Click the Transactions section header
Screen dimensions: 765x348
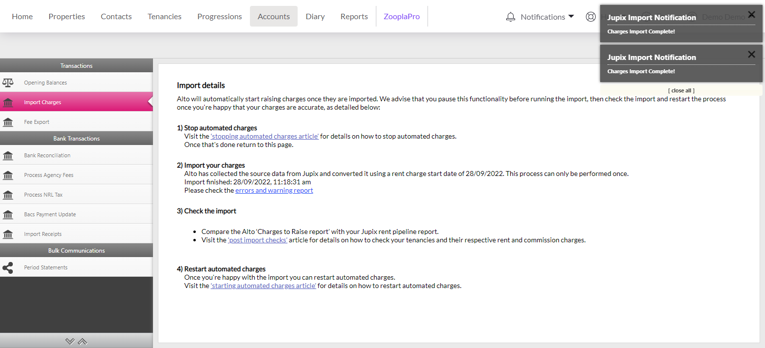point(76,65)
